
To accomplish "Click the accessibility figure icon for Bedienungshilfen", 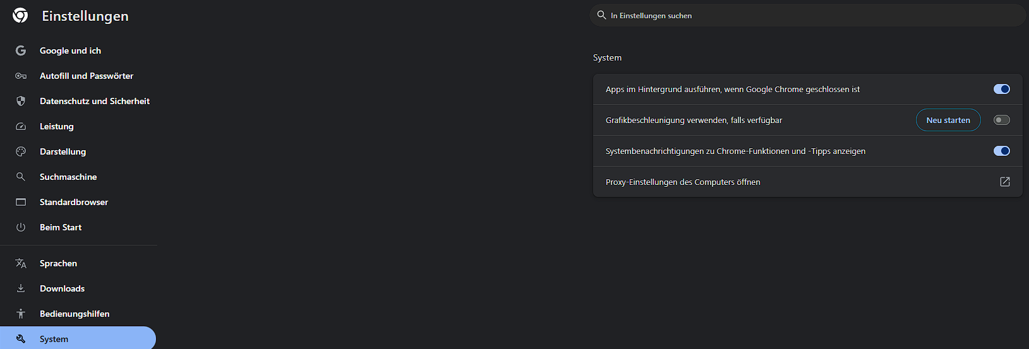I will coord(21,314).
